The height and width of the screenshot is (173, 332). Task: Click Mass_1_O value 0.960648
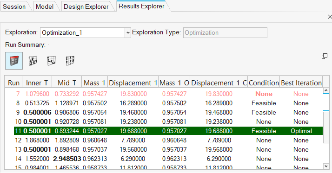click(x=174, y=140)
